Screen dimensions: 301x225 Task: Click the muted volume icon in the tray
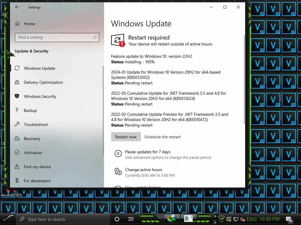243,219
